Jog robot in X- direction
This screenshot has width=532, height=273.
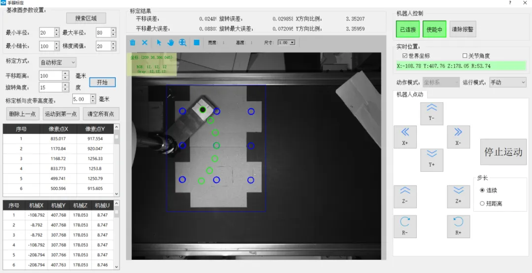(459, 136)
